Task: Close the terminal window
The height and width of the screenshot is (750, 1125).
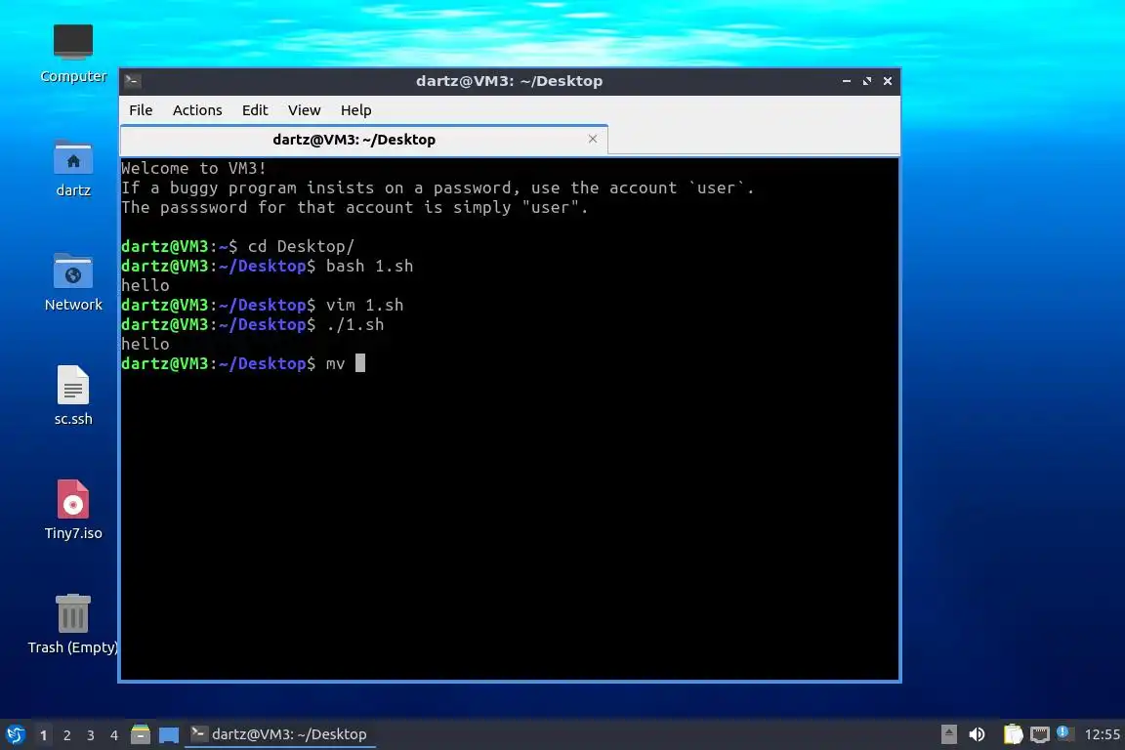Action: [888, 81]
